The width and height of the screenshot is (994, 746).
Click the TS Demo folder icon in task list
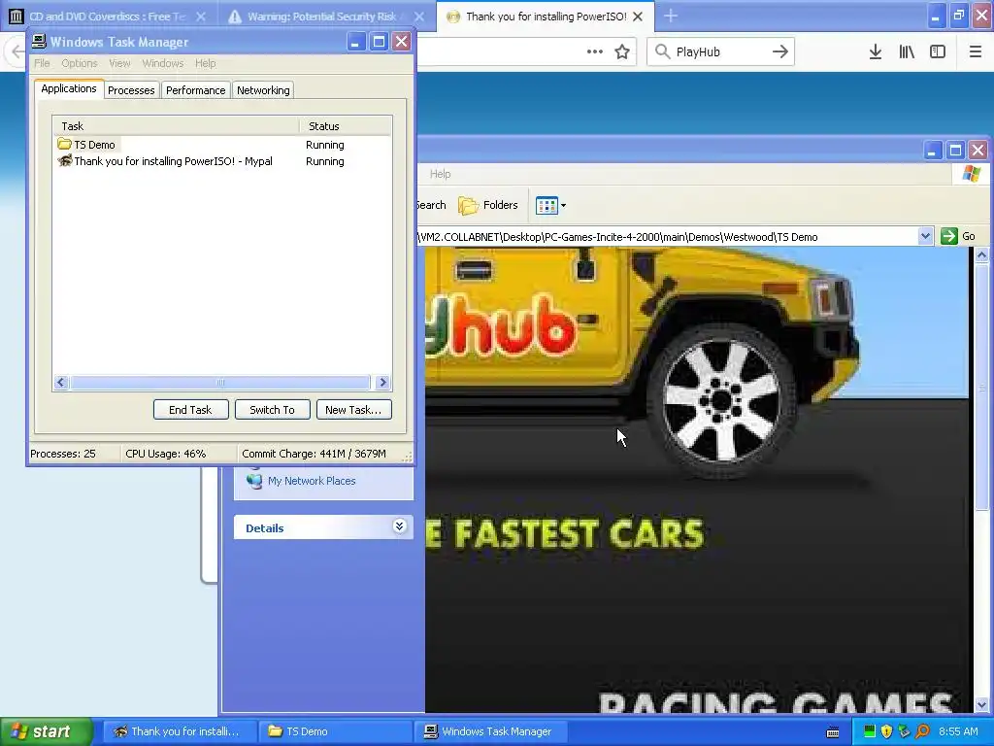click(x=64, y=144)
